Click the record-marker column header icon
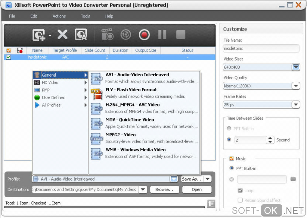The image size is (307, 218). pos(20,50)
